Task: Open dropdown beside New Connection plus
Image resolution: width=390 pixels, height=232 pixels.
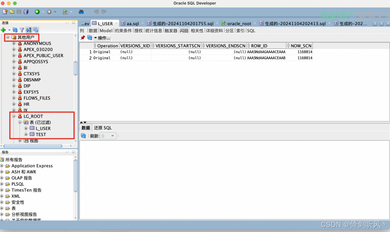Action: [9, 30]
